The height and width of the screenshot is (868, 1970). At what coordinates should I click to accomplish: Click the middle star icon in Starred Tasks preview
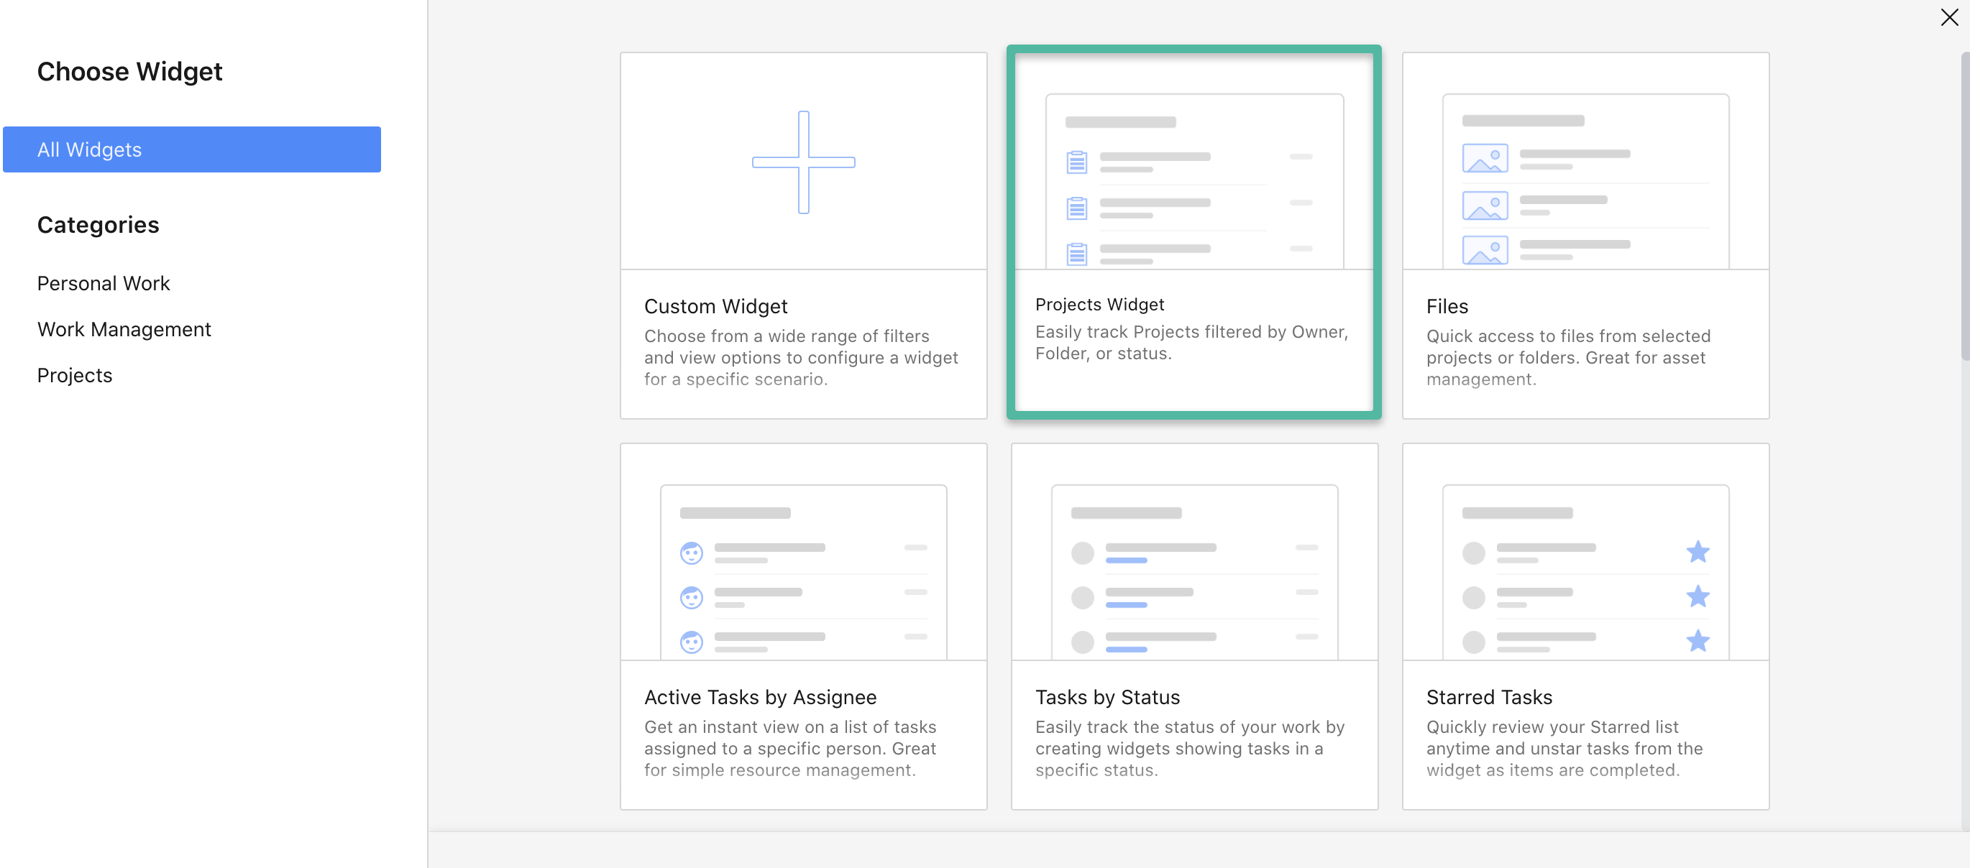tap(1697, 596)
